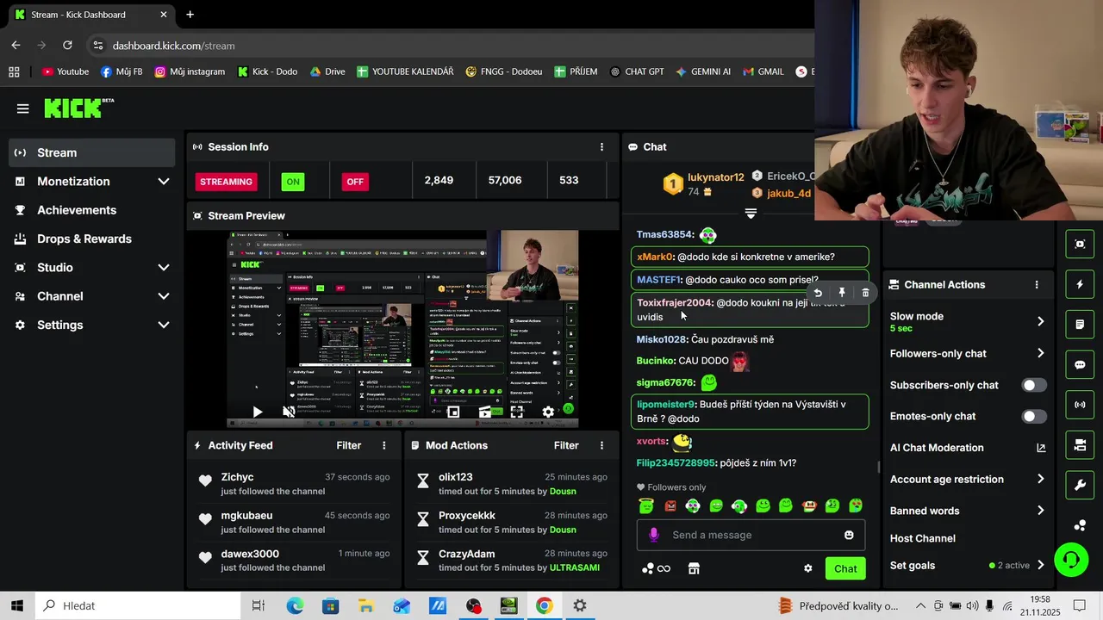Open chat settings gear next to Chat button
The width and height of the screenshot is (1103, 620).
click(x=808, y=568)
